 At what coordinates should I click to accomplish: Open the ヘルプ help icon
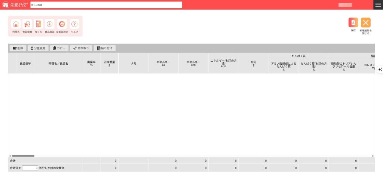[x=74, y=24]
